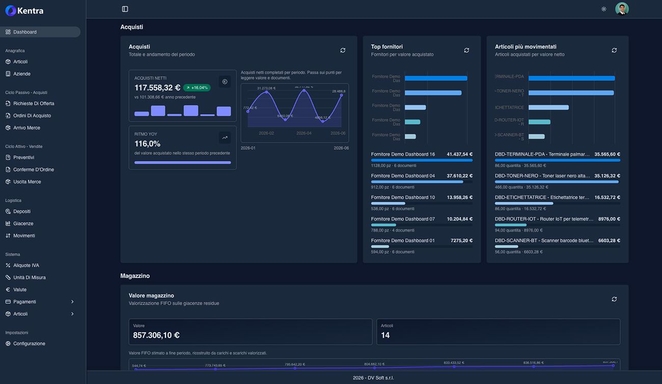Switch theme with the sun icon
This screenshot has height=384, width=662.
pos(604,9)
